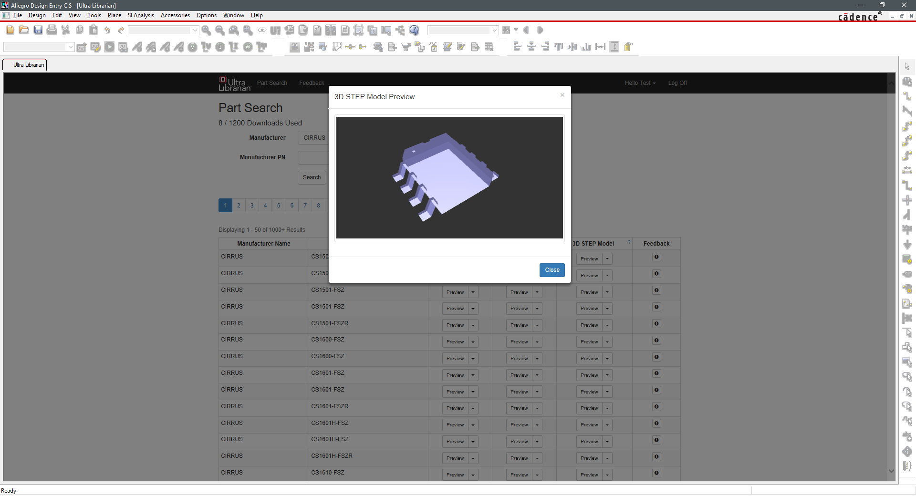Click the Print icon in toolbar
This screenshot has width=916, height=496.
[52, 30]
